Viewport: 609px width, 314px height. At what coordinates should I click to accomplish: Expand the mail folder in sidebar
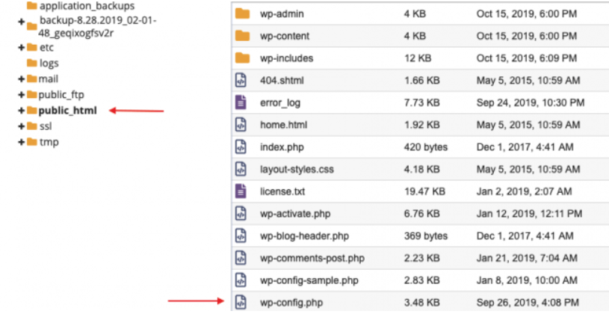[22, 79]
